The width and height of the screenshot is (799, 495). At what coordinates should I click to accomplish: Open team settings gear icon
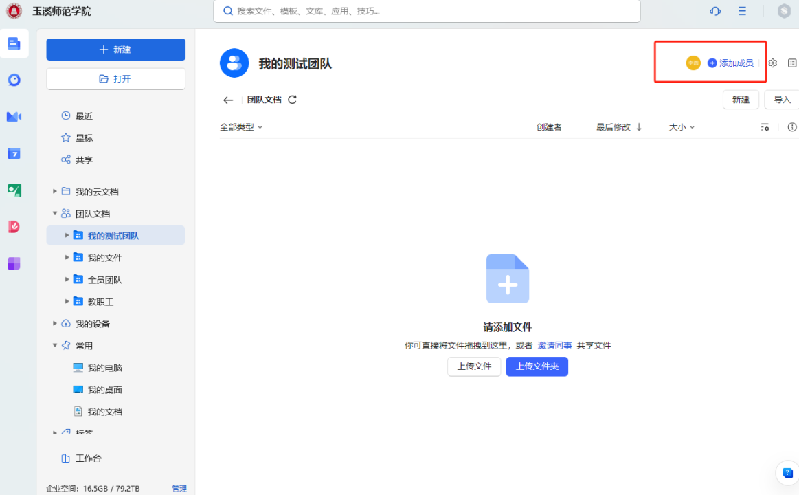[x=772, y=63]
